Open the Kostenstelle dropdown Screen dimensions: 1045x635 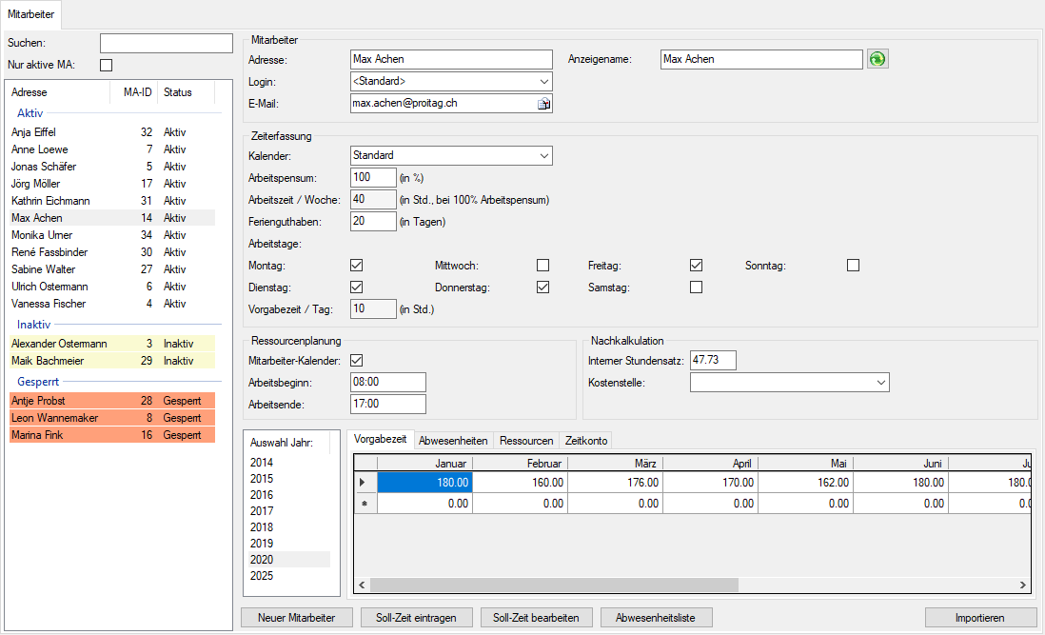pos(880,383)
